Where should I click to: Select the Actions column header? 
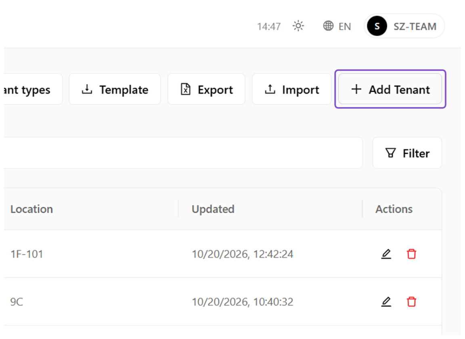[394, 209]
